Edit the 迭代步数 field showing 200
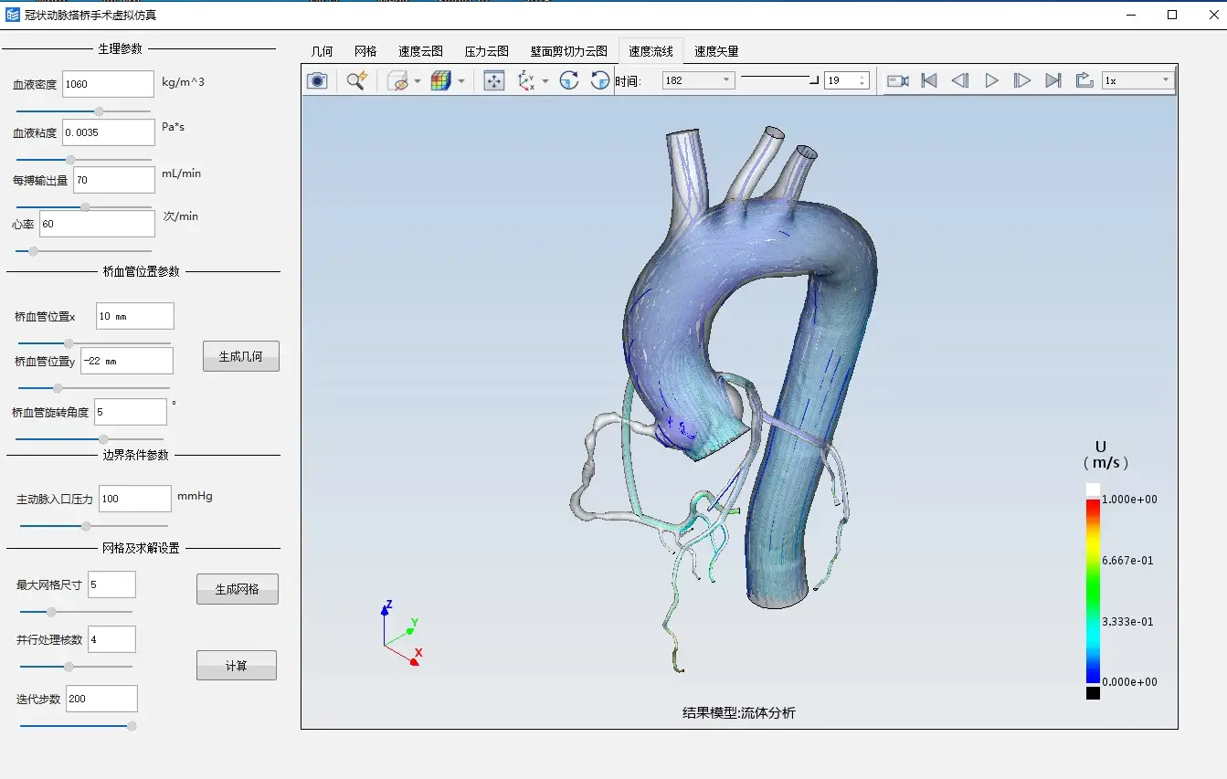This screenshot has width=1227, height=779. [x=100, y=699]
